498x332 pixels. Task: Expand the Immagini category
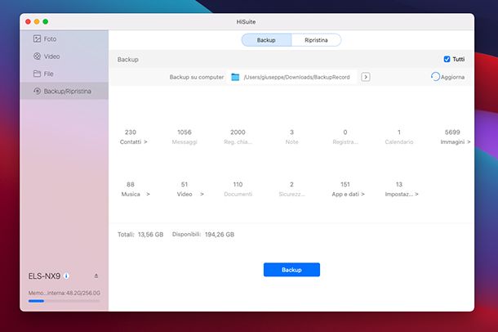pyautogui.click(x=457, y=141)
